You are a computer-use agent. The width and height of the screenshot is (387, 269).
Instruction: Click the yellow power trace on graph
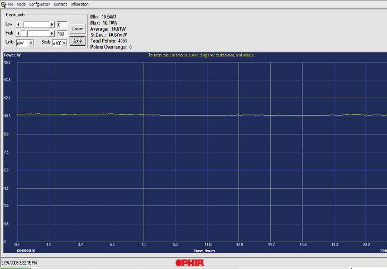195,115
